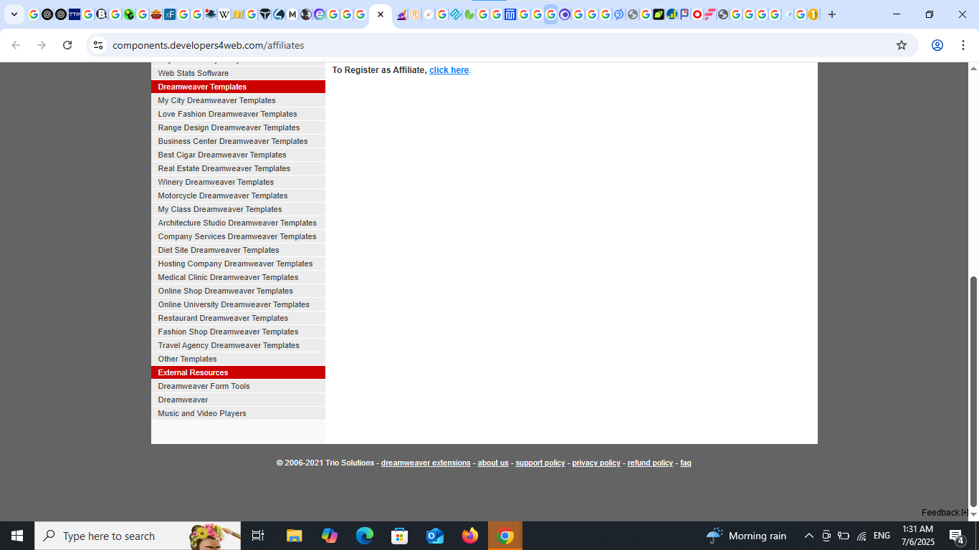Switch to the yellow 101 favicon tab
Viewport: 979px width, 550px height.
point(238,14)
